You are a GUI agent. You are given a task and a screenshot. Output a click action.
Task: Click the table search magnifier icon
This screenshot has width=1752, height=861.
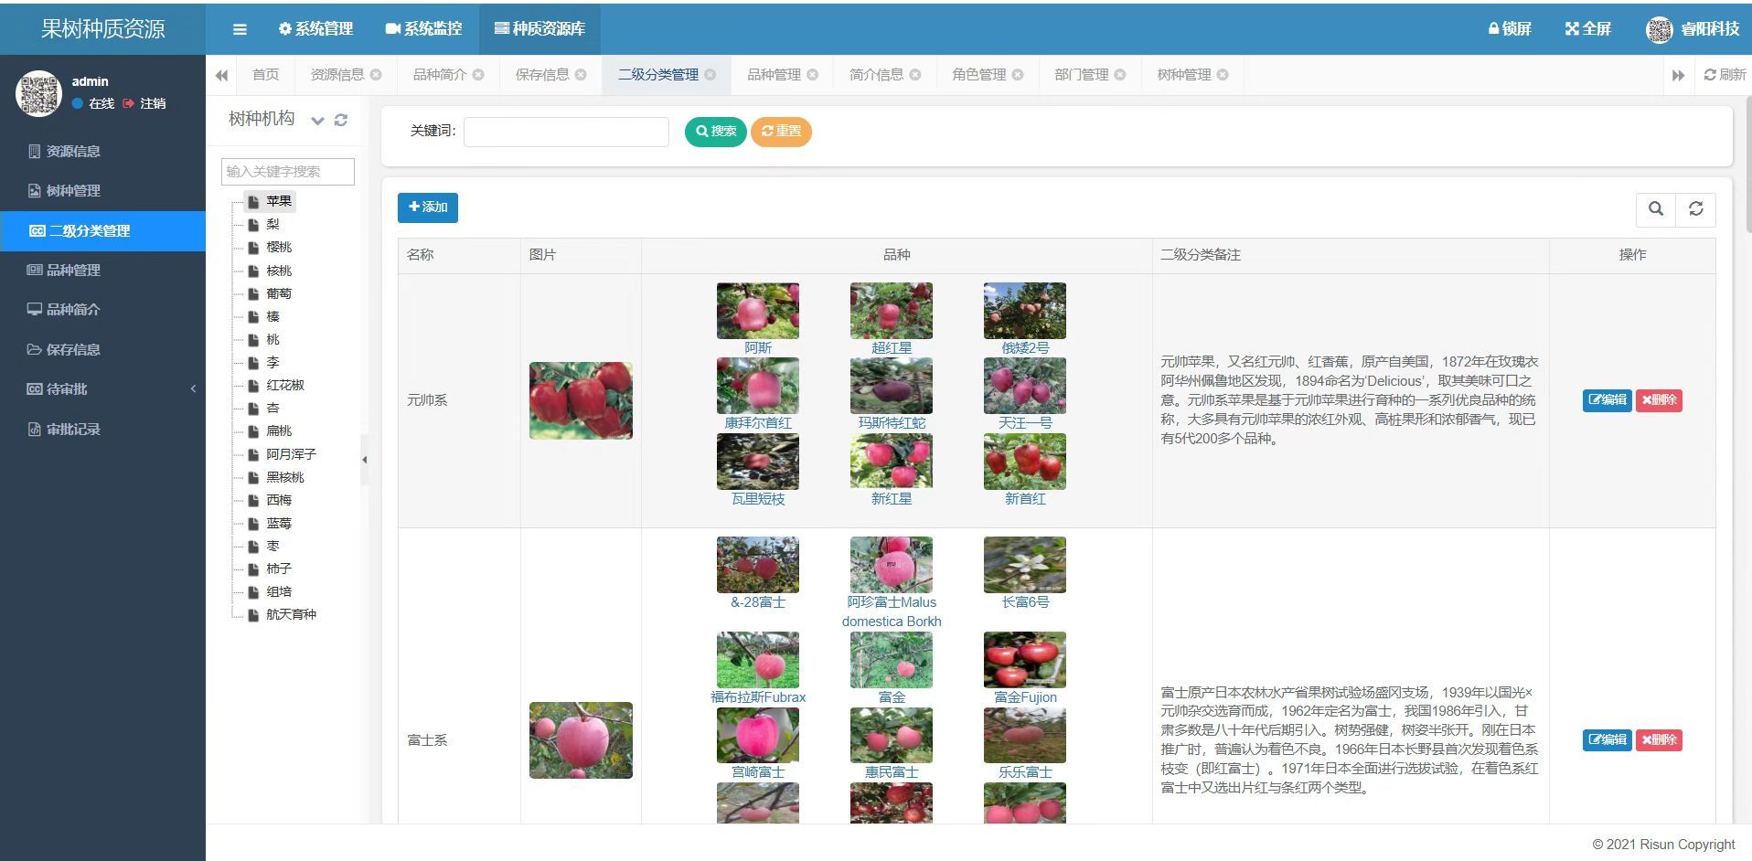tap(1655, 208)
